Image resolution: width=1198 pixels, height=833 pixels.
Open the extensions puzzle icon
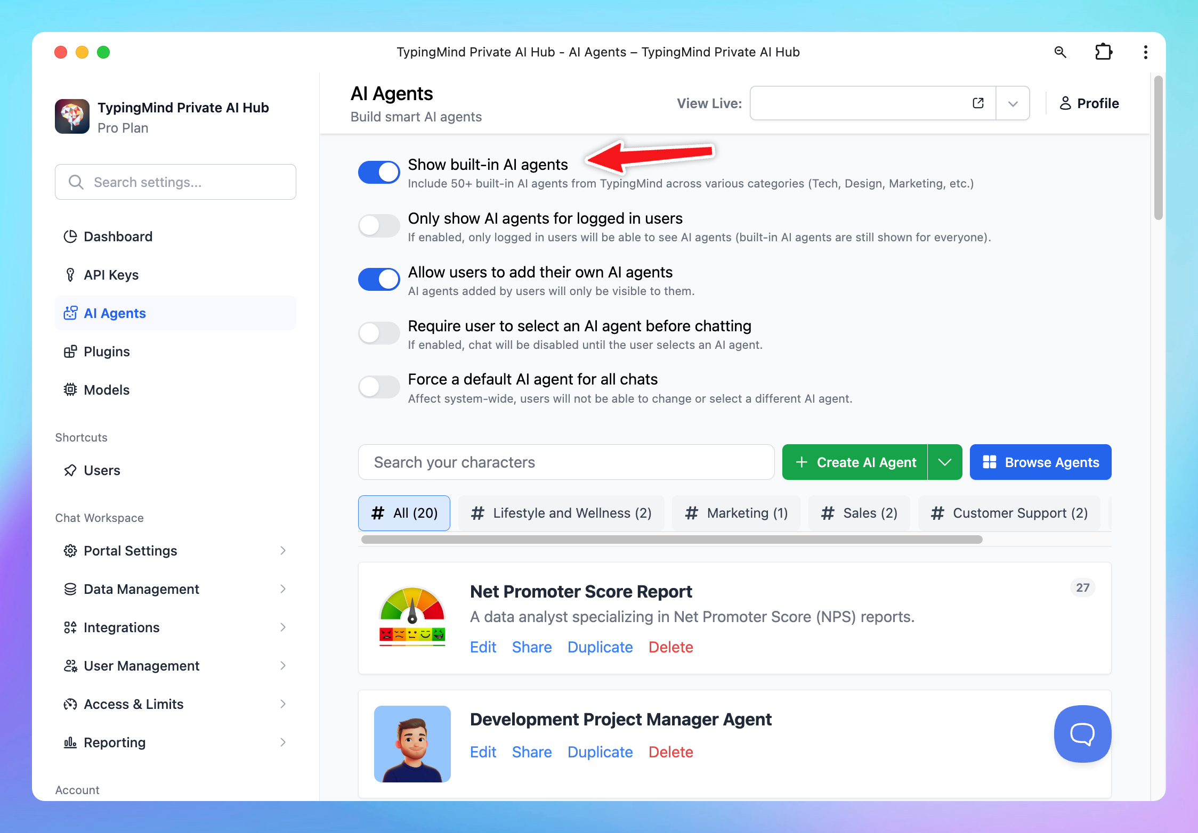click(x=1103, y=52)
